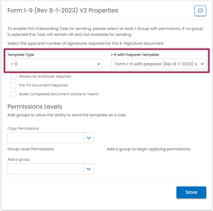The height and width of the screenshot is (211, 213).
Task: Click inside the Copy Permissions text field
Action: (x=45, y=138)
